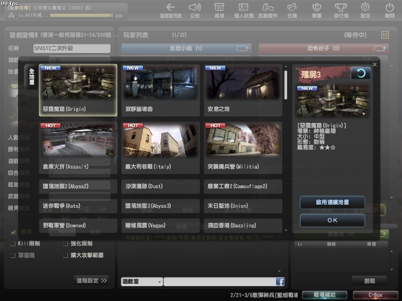
Task: Open 戰場補給 battlefield supply
Action: coord(325,295)
